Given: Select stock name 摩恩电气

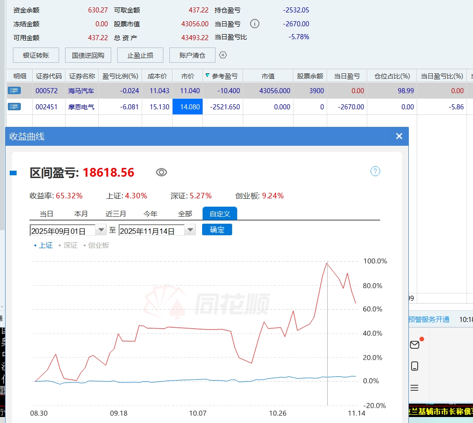Looking at the screenshot, I should tap(81, 107).
